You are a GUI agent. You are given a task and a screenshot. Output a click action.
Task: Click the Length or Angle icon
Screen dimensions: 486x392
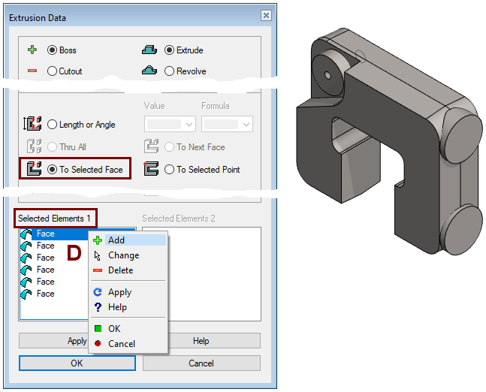click(x=33, y=125)
